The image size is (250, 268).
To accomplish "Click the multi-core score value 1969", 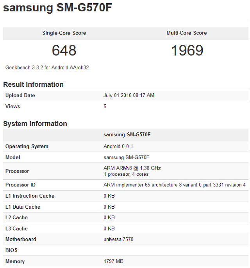I will click(x=187, y=50).
